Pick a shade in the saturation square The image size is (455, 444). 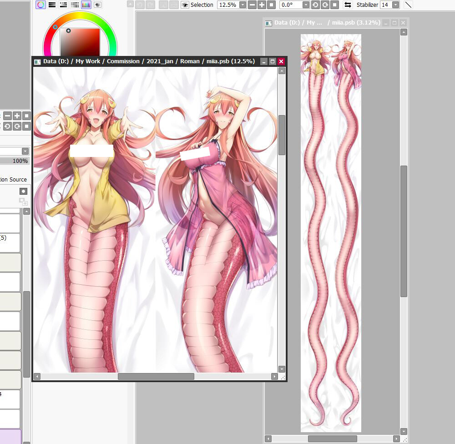(80, 42)
